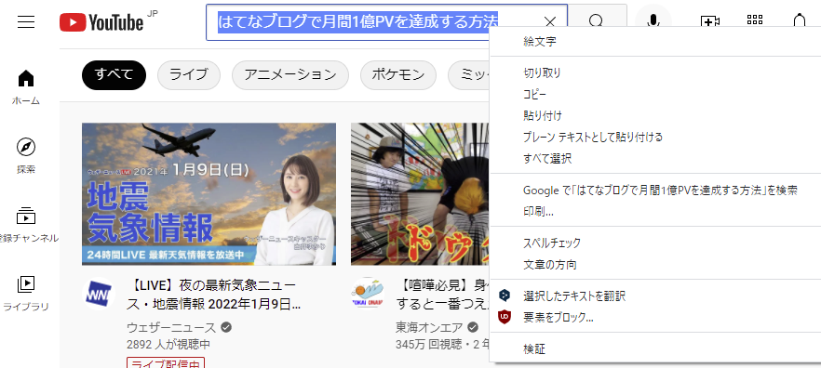Viewport: 821px width, 368px height.
Task: Choose 絵文字 from the context menu
Action: pyautogui.click(x=655, y=42)
